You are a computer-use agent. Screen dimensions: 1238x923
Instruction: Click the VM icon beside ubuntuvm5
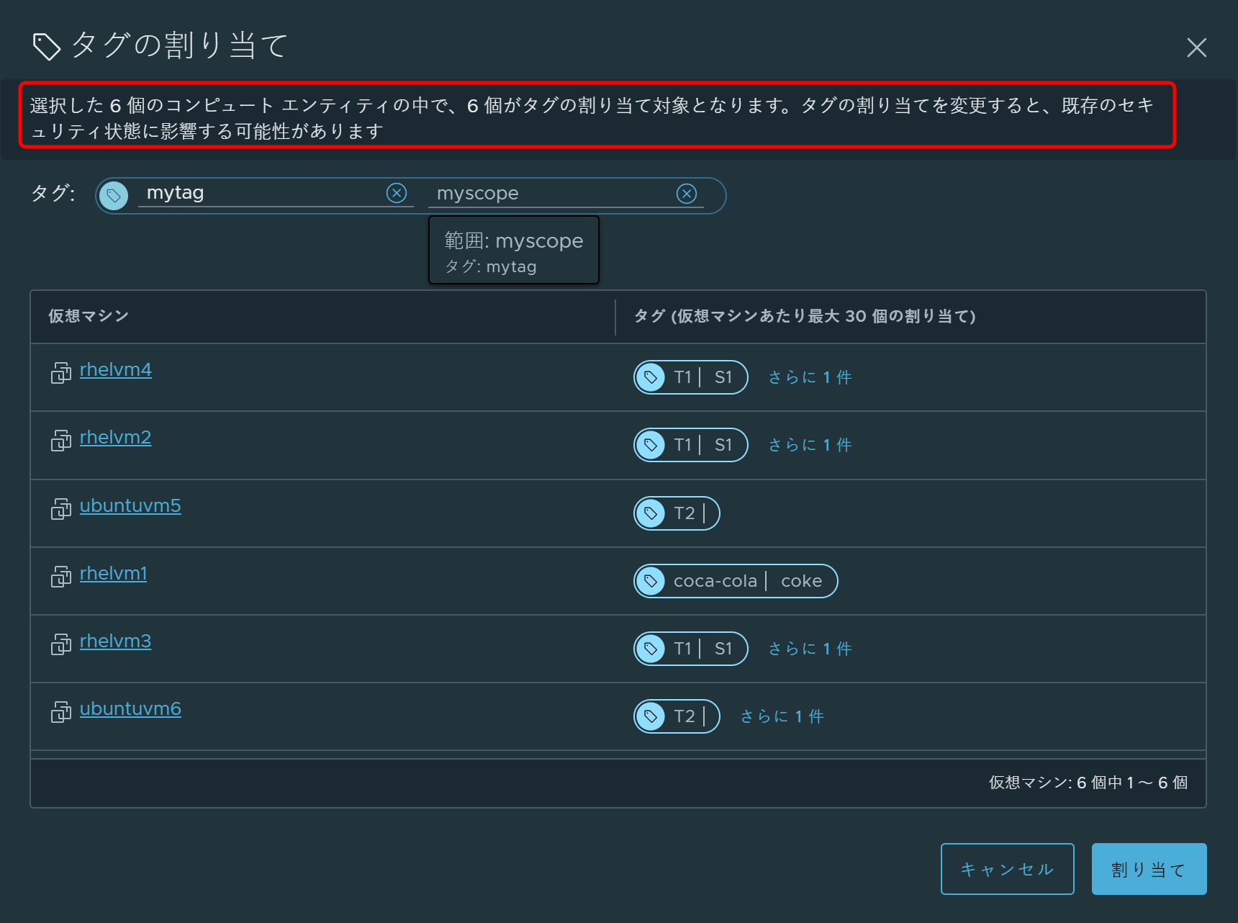tap(61, 509)
